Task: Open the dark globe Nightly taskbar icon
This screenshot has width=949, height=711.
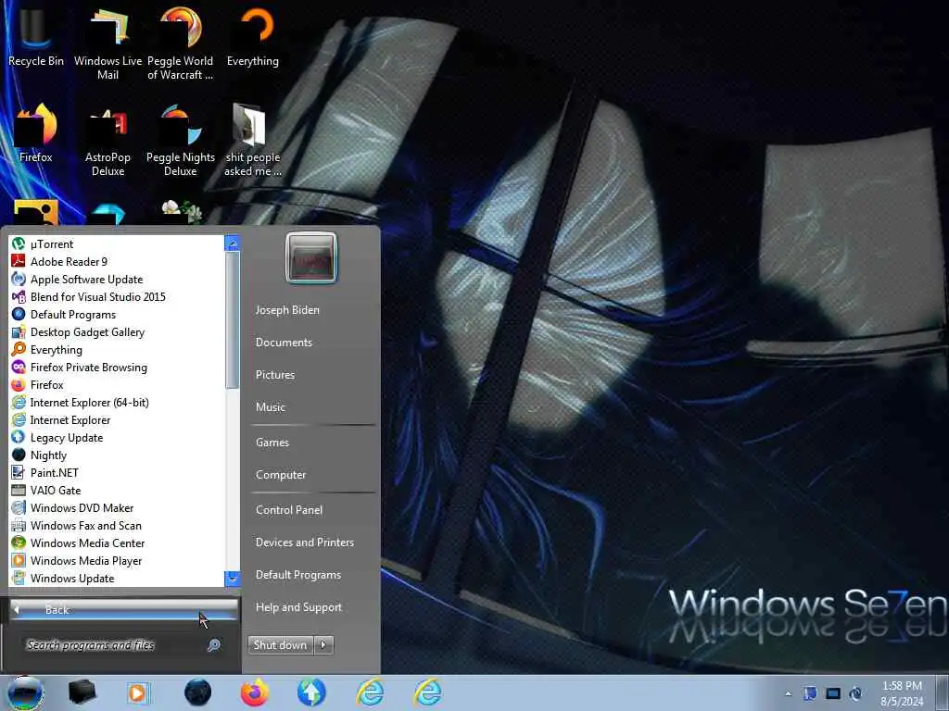Action: tap(197, 692)
